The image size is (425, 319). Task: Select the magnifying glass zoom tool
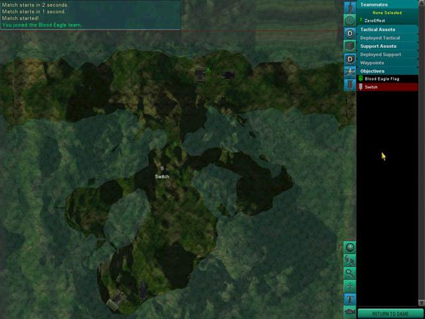point(350,273)
